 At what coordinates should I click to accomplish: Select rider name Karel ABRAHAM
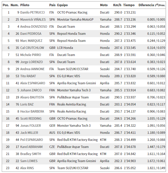pos(31,147)
